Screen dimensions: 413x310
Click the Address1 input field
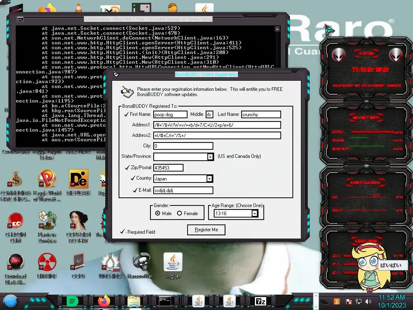coord(217,125)
